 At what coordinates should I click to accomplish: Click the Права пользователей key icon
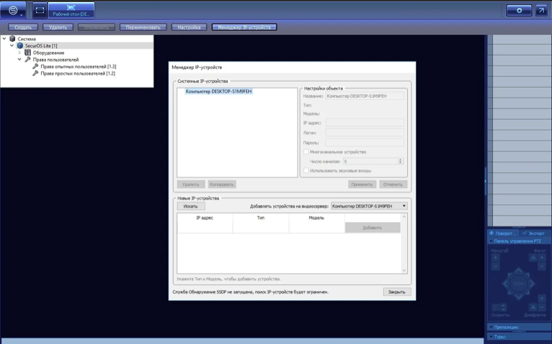pos(28,60)
